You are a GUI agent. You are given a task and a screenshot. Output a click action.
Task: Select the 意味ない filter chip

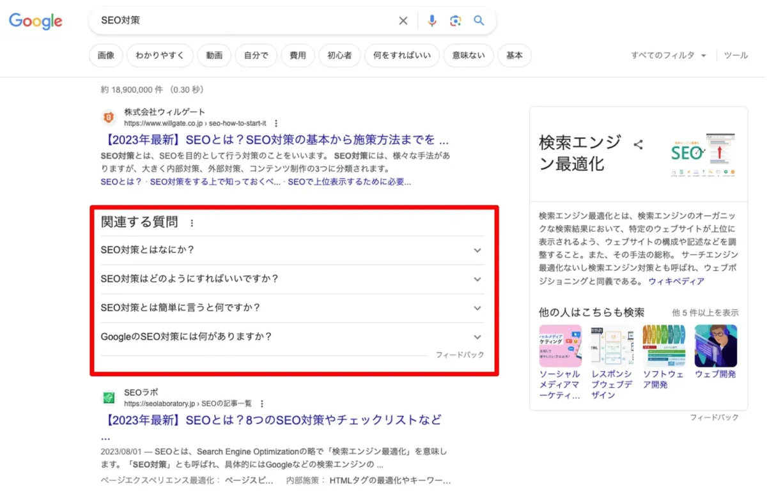tap(469, 56)
